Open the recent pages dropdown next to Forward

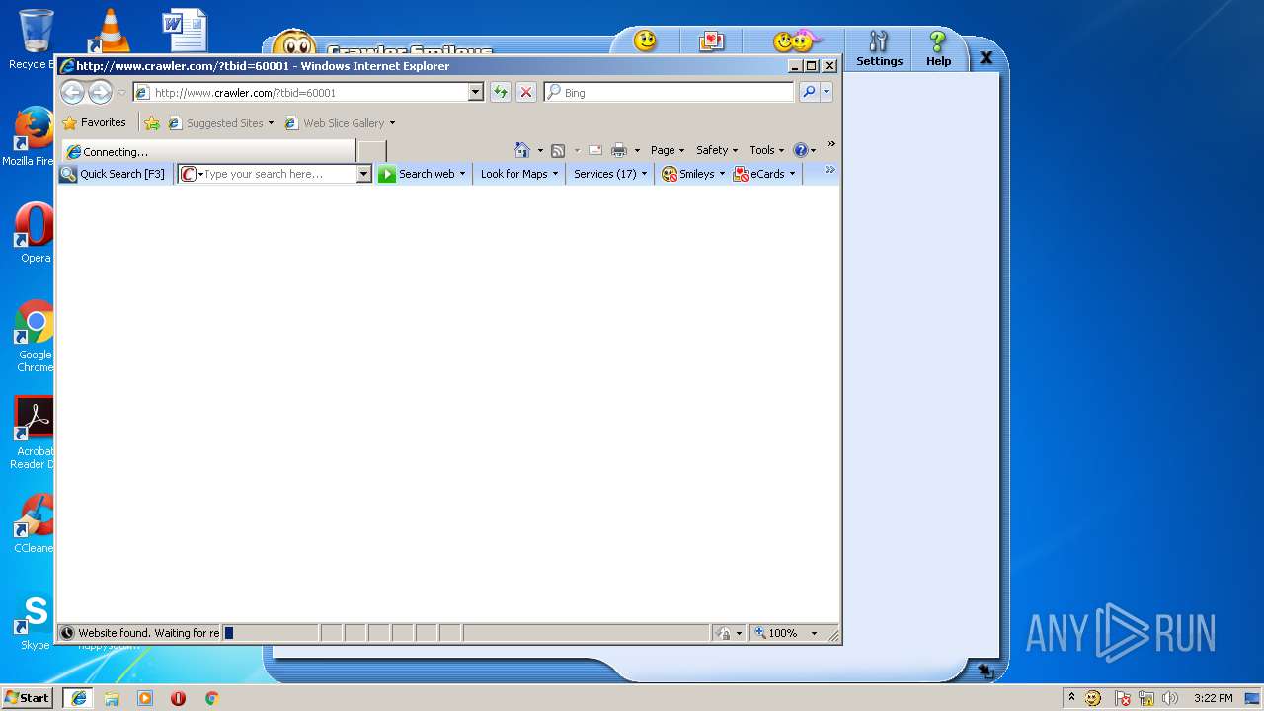pyautogui.click(x=121, y=93)
